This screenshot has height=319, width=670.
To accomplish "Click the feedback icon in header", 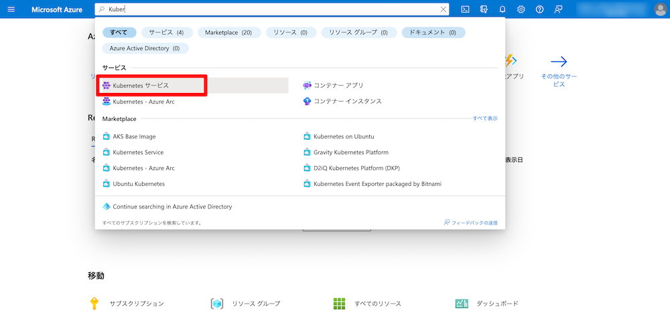I will click(x=558, y=9).
